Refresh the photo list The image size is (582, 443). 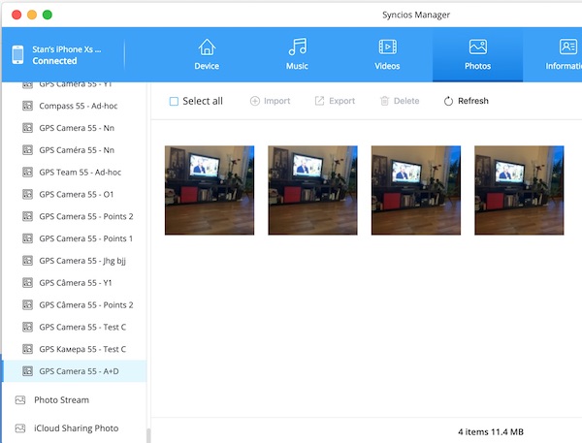466,101
